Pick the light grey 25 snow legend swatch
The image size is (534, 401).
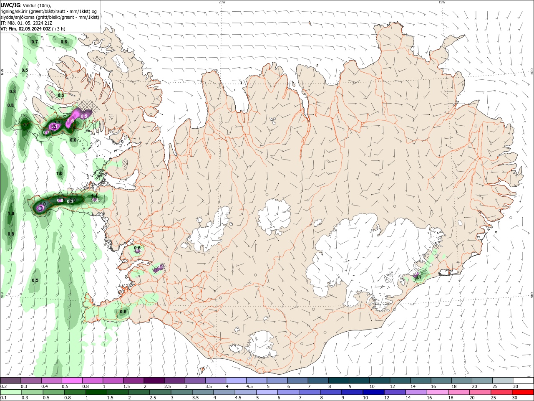click(x=503, y=381)
